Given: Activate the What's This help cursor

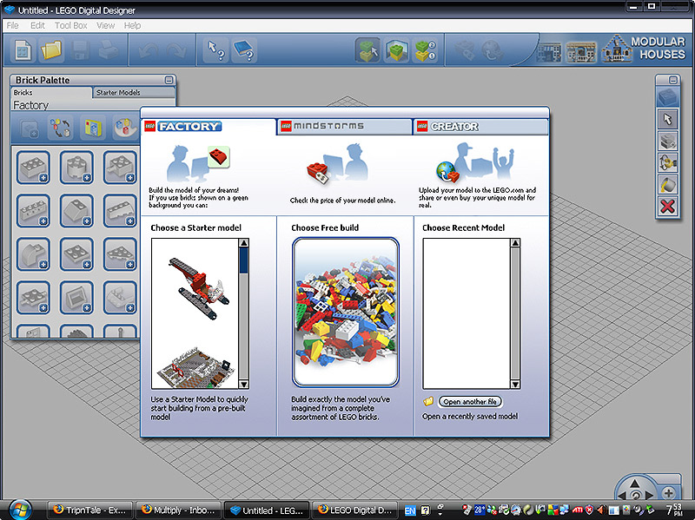Looking at the screenshot, I should 215,50.
